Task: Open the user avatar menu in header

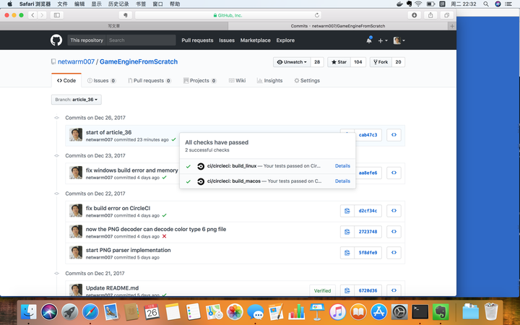Action: pyautogui.click(x=399, y=40)
